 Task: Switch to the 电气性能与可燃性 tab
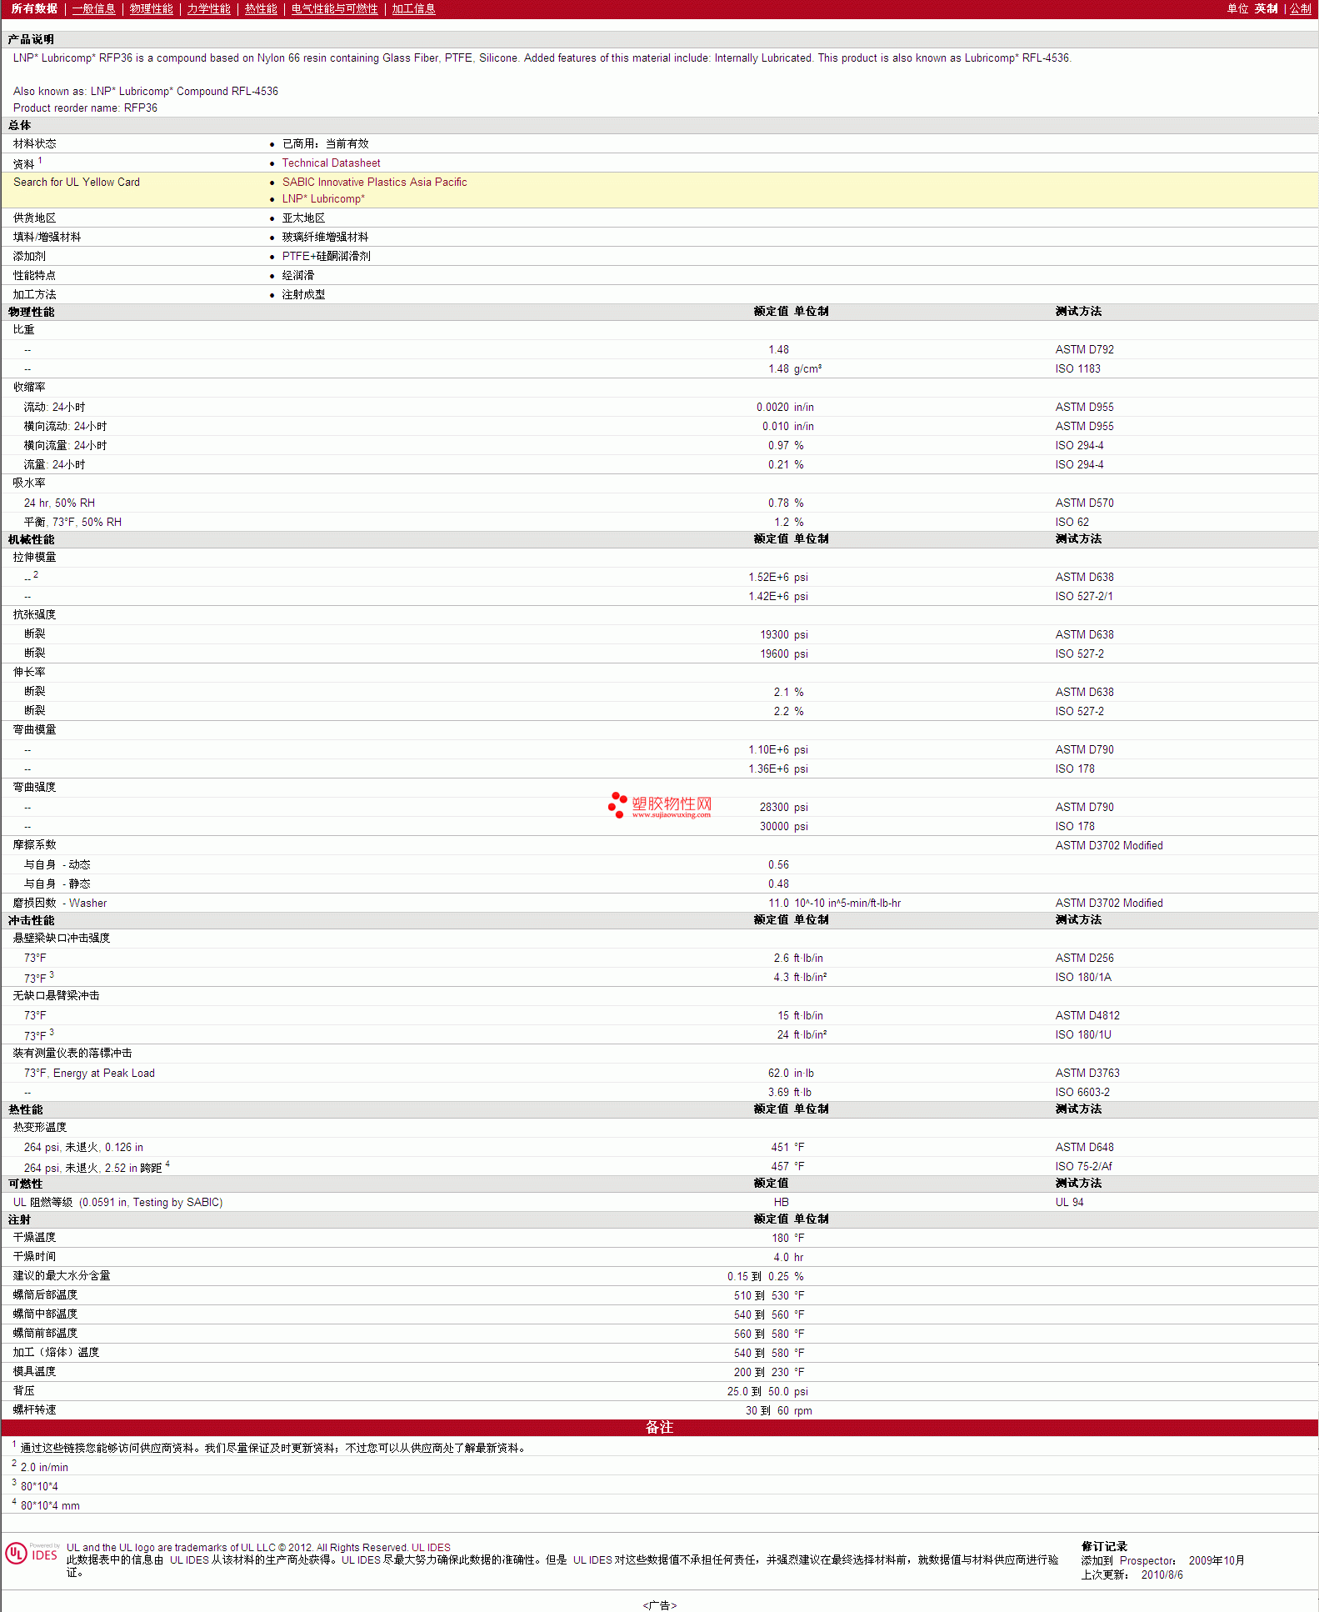[334, 8]
